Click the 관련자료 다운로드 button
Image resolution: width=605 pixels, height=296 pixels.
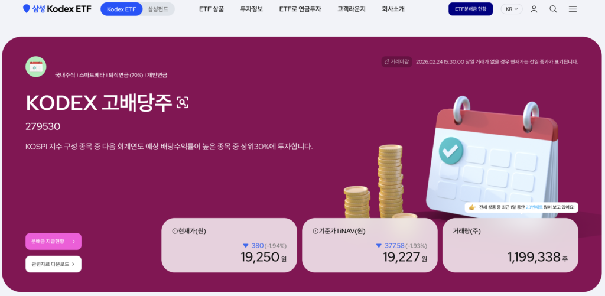(53, 264)
